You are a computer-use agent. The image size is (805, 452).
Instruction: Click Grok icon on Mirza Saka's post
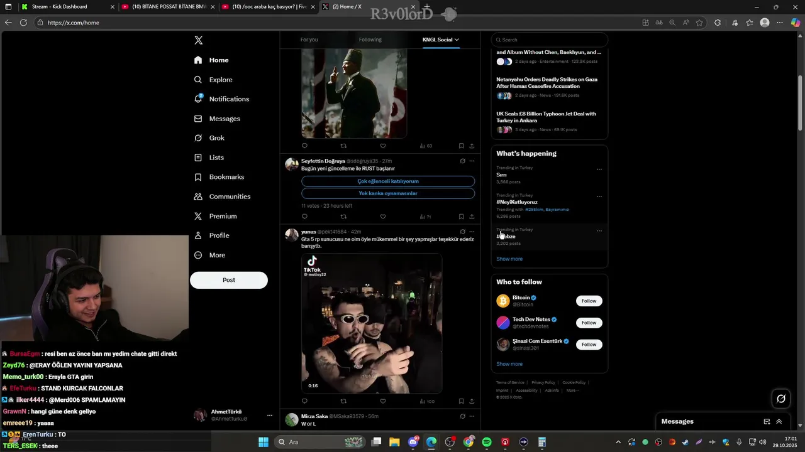pyautogui.click(x=462, y=416)
